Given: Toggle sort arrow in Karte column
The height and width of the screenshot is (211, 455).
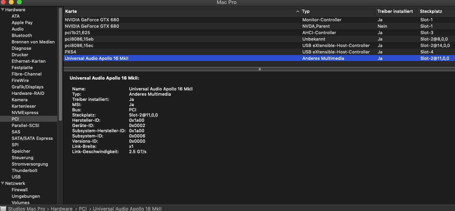Looking at the screenshot, I should [298, 11].
